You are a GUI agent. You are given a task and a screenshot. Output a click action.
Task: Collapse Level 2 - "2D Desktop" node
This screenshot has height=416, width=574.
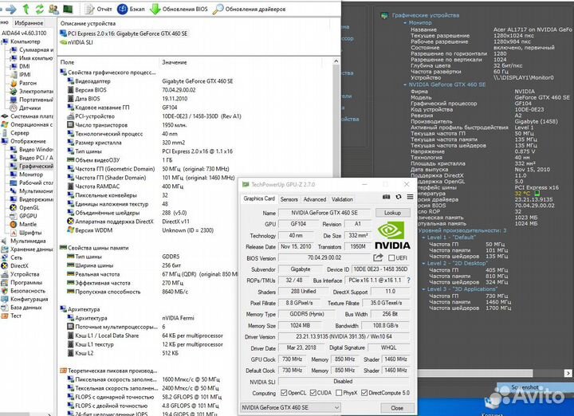[423, 263]
